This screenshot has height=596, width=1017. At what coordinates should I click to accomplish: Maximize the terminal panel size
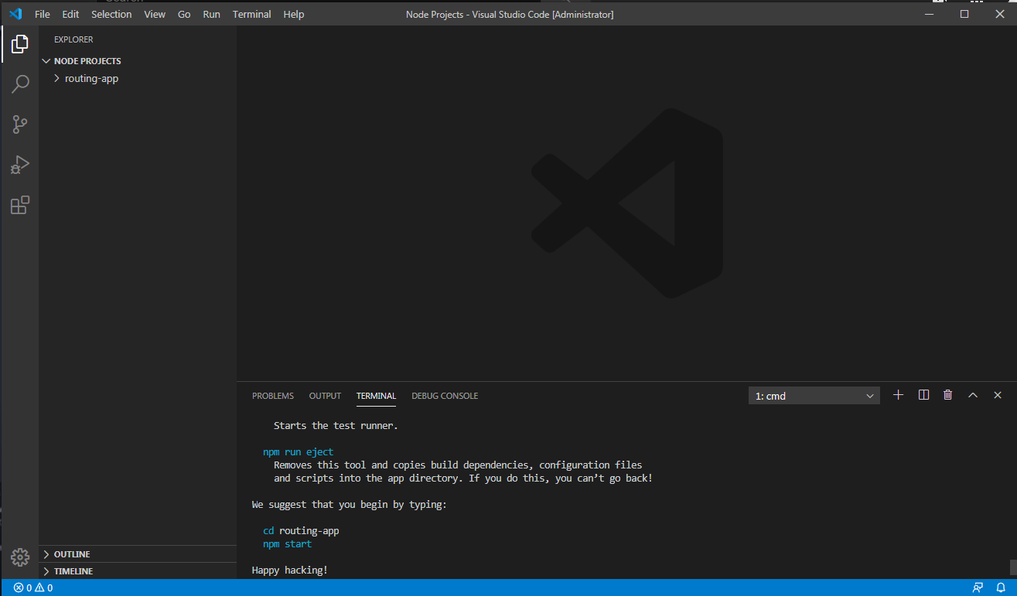[973, 395]
